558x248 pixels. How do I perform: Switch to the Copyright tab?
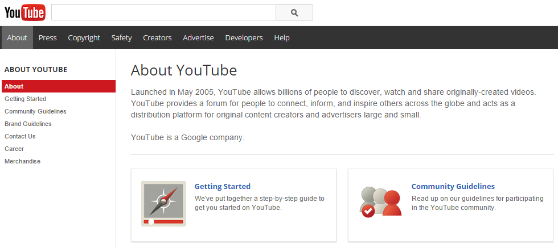click(x=84, y=37)
